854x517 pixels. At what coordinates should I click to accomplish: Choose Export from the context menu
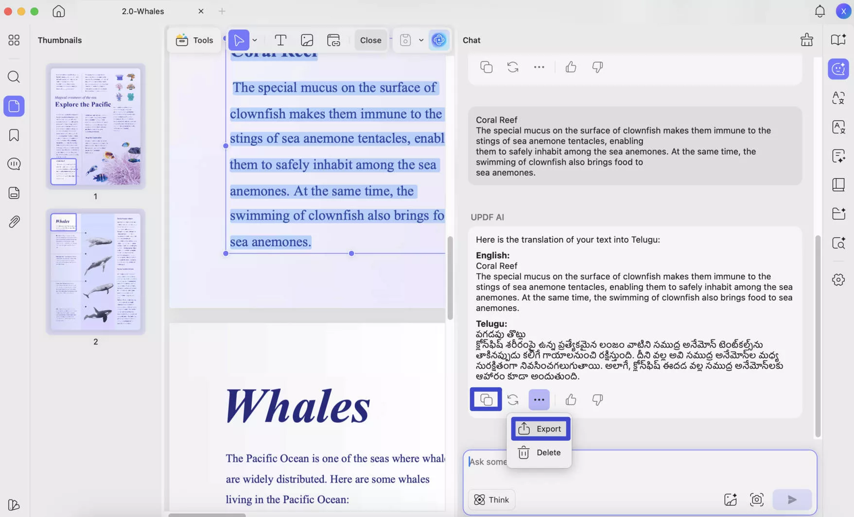click(540, 429)
